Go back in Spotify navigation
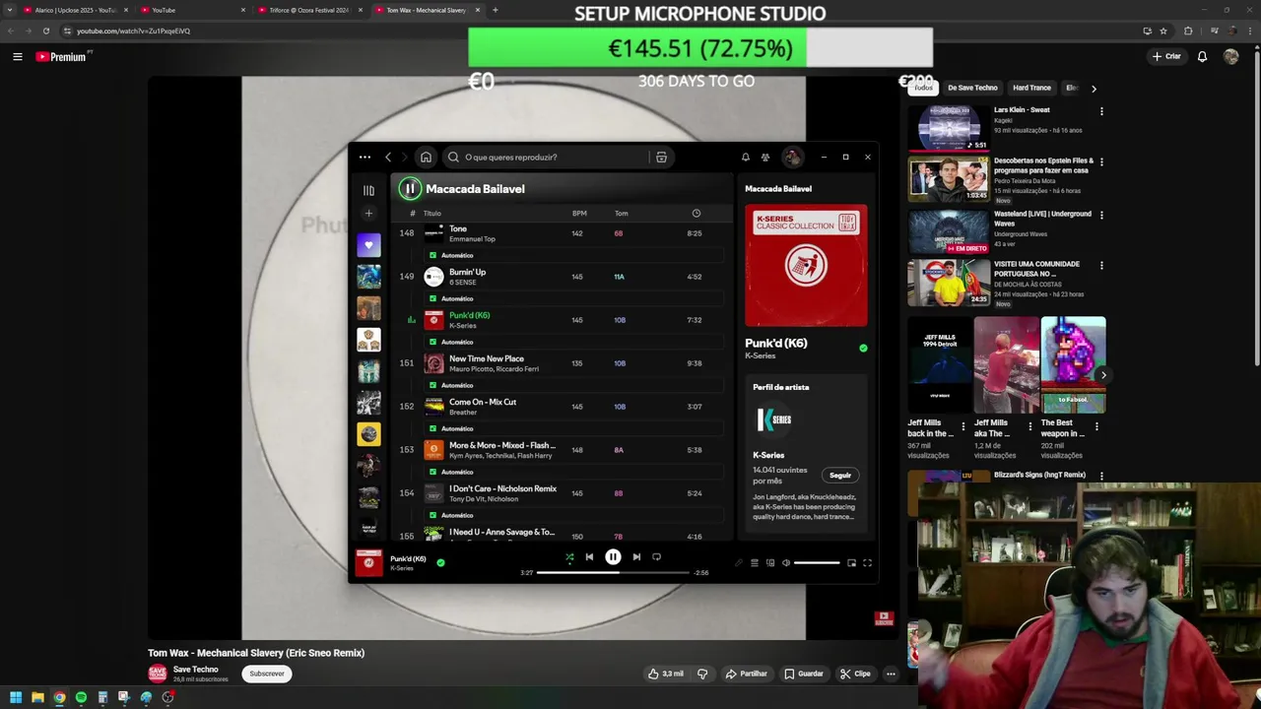 pyautogui.click(x=388, y=157)
